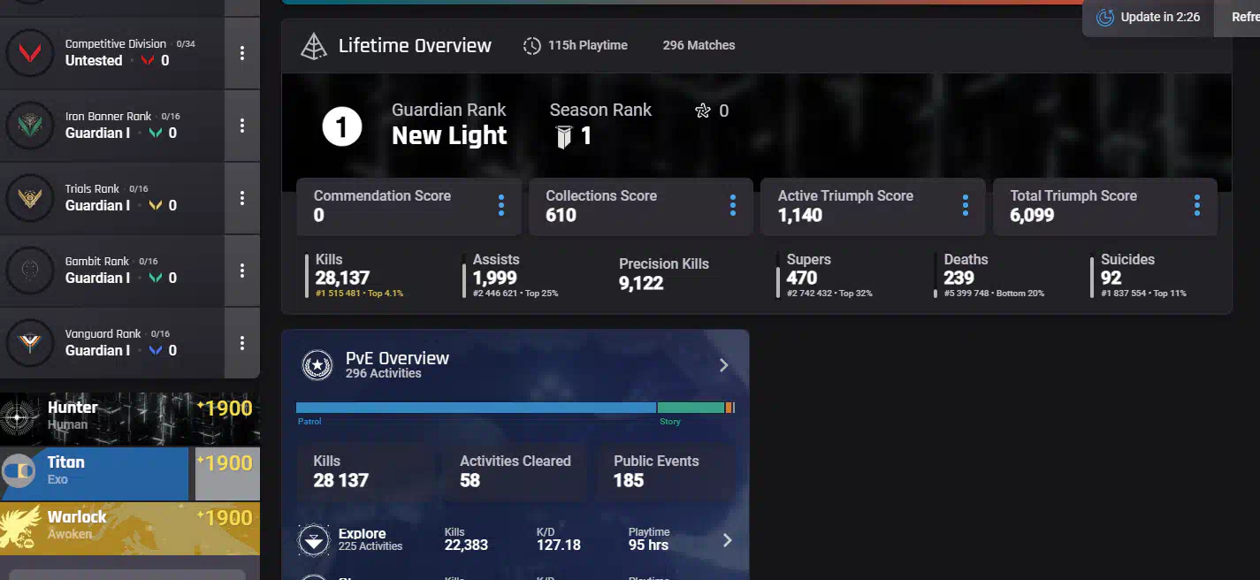Screen dimensions: 1260x580
Task: Open the Commendation Score three-dot menu
Action: point(500,206)
